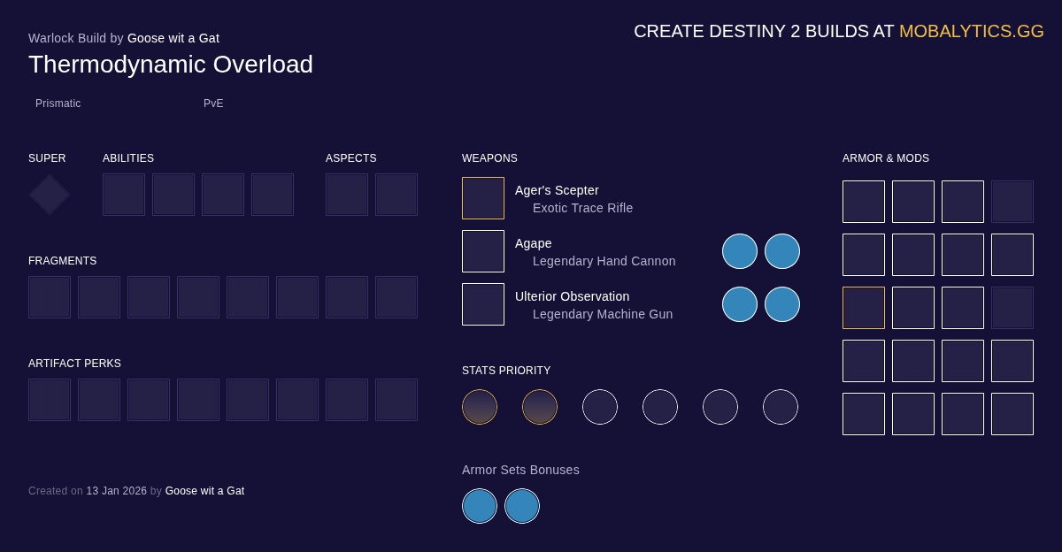This screenshot has width=1062, height=552.
Task: Click Ulterior Observation's second perk circle
Action: pyautogui.click(x=782, y=304)
